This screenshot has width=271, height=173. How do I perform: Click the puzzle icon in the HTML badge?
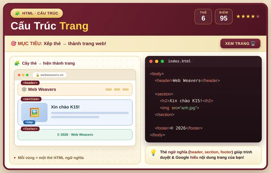pyautogui.click(x=18, y=13)
